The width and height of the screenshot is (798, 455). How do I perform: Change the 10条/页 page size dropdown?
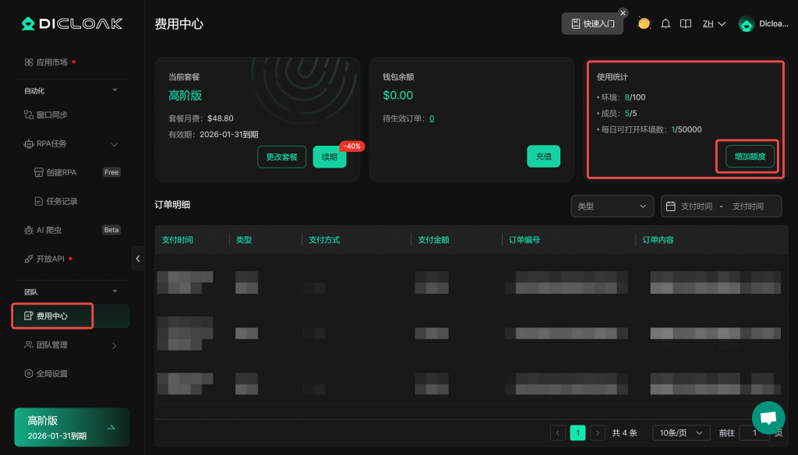pyautogui.click(x=680, y=432)
